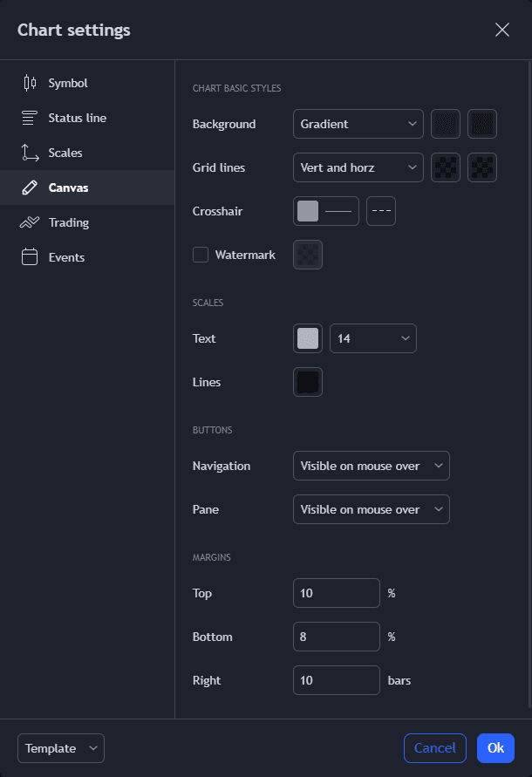The height and width of the screenshot is (777, 532).
Task: Open the scales Lines color swatch
Action: [x=308, y=382]
